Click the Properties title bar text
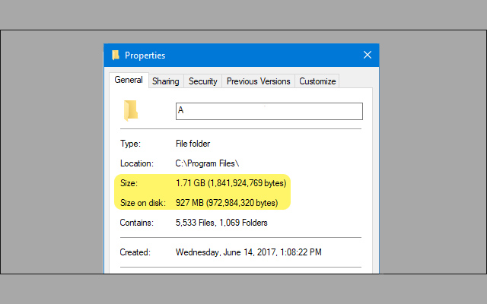Viewport: 487px width, 304px height. point(145,55)
